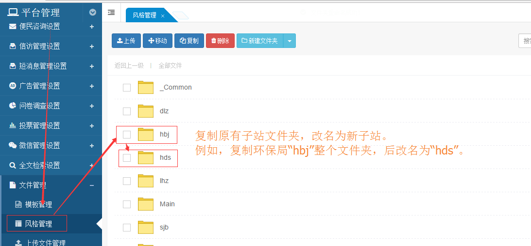Open the 平台管理 dropdown chevron

tap(92, 13)
